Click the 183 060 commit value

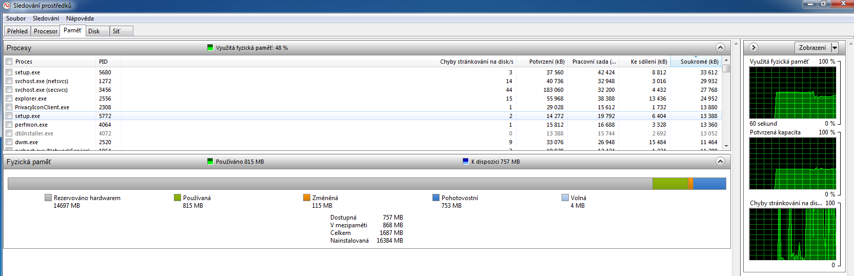[553, 90]
